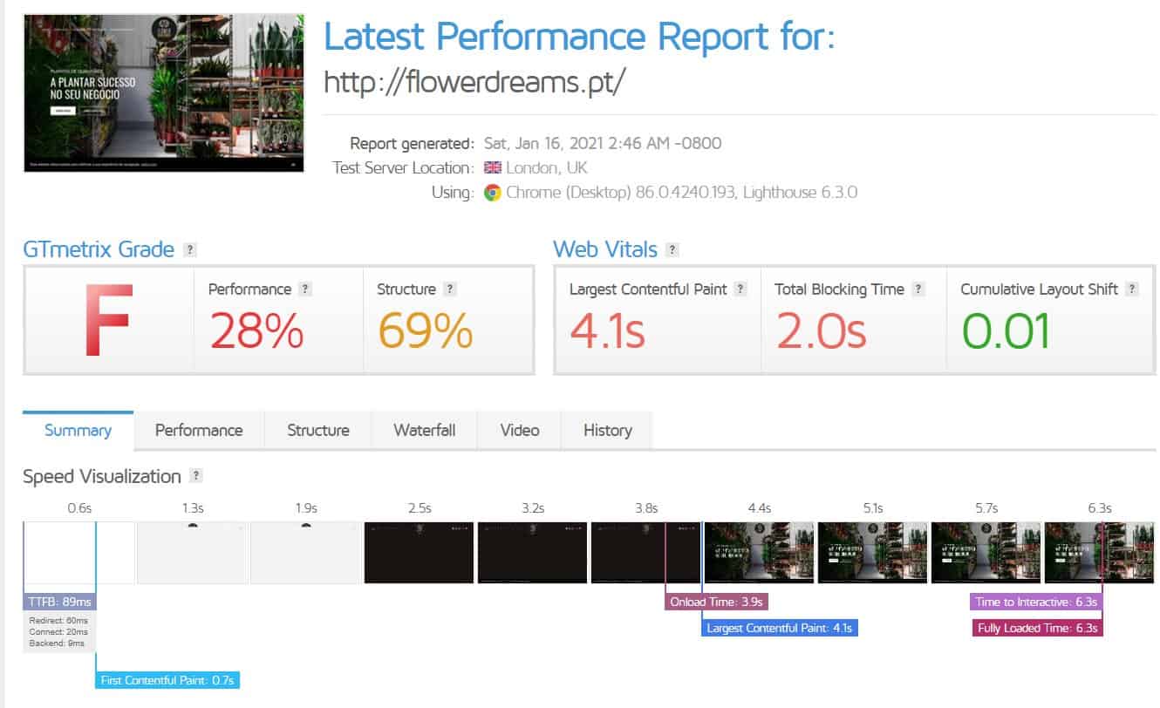Click Largest Contentful Paint 4.1s timeline marker
The width and height of the screenshot is (1160, 708).
[x=780, y=628]
